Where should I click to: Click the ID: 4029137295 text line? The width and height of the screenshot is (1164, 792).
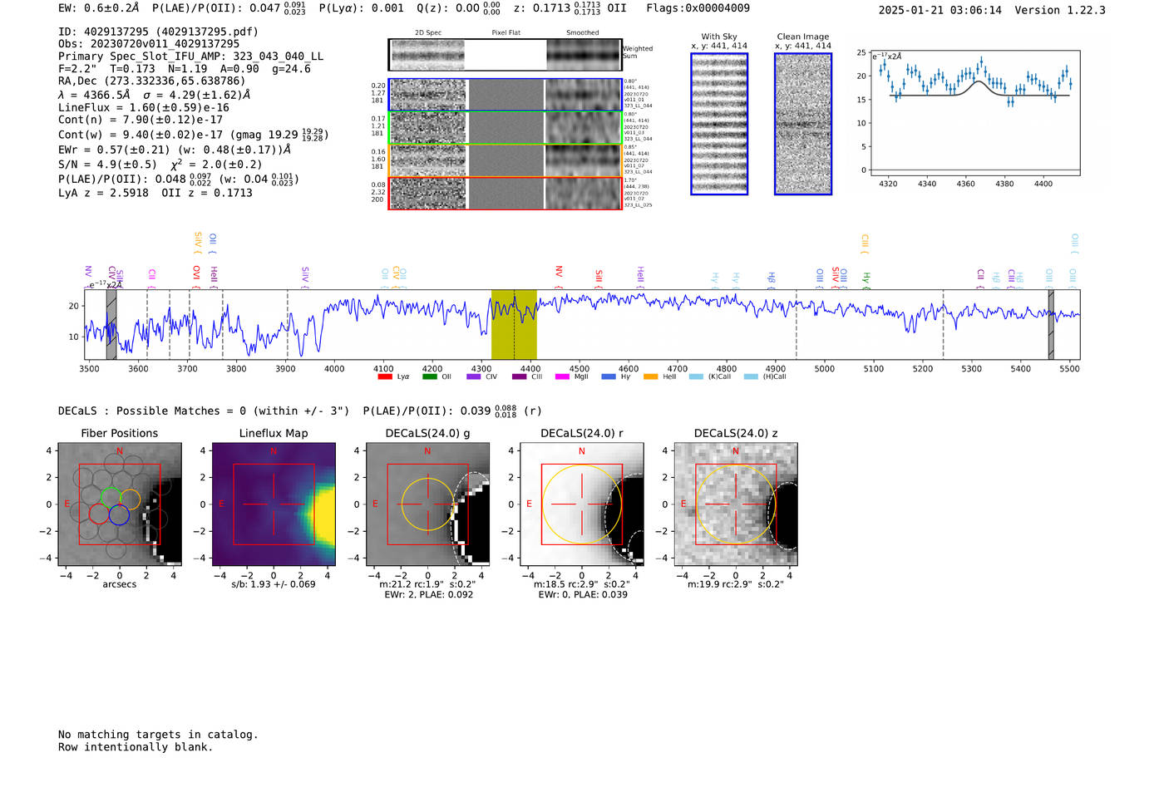pyautogui.click(x=158, y=32)
